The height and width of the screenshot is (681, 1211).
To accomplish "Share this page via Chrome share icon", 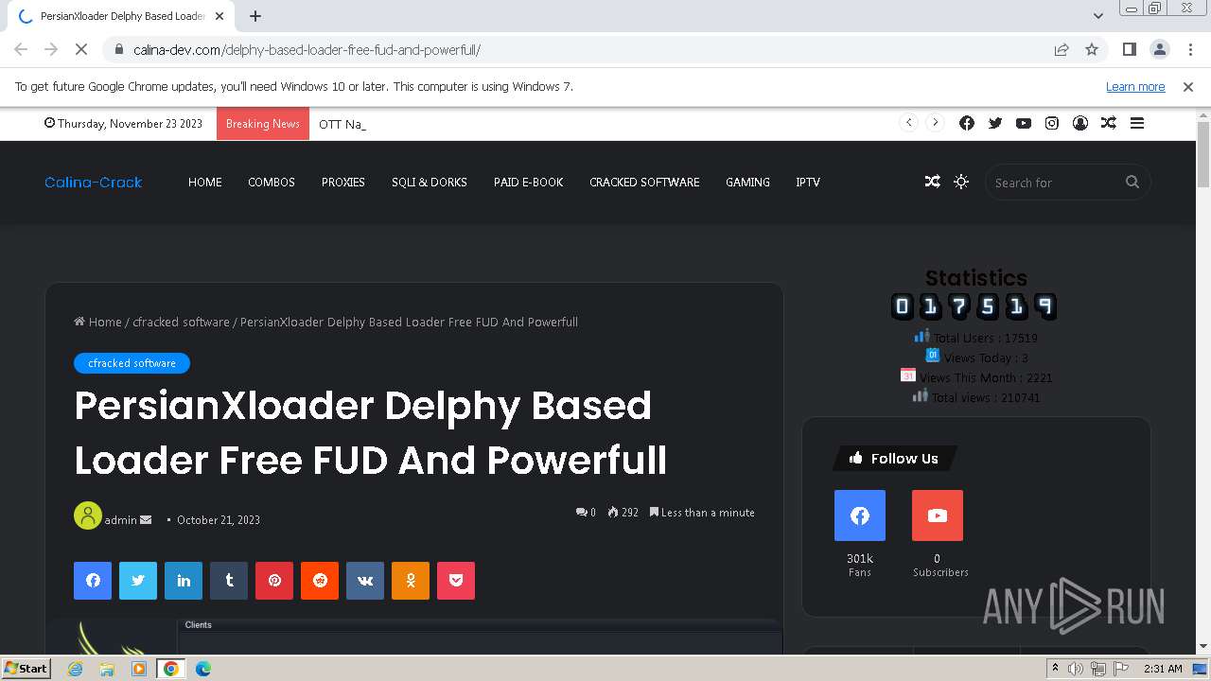I will point(1062,49).
